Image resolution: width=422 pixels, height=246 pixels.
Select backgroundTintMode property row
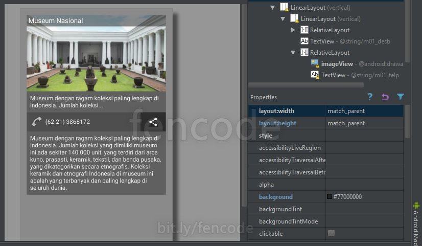pyautogui.click(x=325, y=221)
